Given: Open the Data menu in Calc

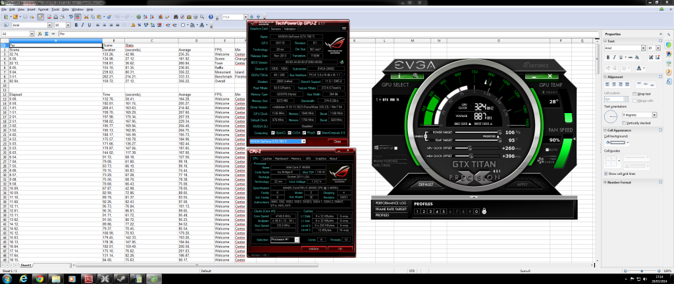Looking at the screenshot, I should click(65, 9).
